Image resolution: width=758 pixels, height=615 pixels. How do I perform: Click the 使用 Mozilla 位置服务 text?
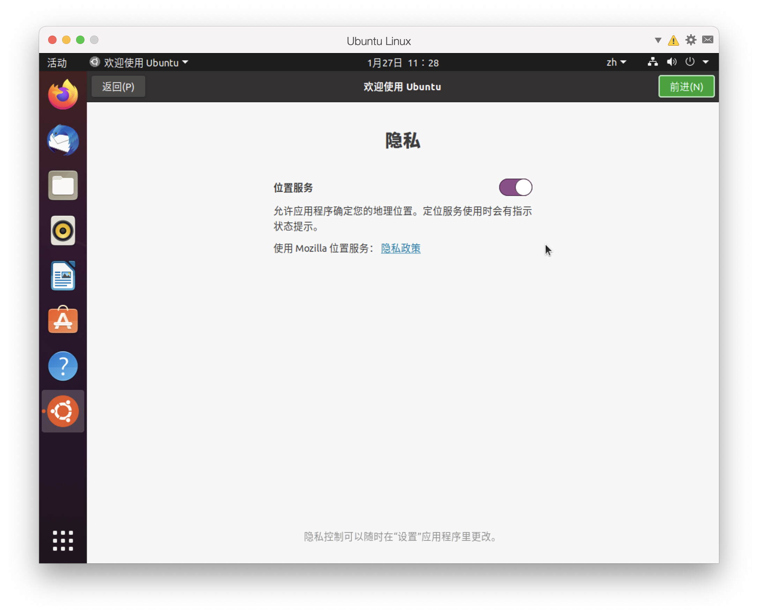(x=324, y=248)
